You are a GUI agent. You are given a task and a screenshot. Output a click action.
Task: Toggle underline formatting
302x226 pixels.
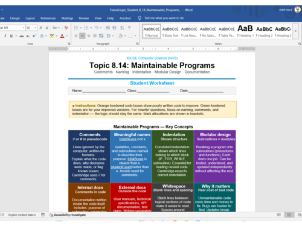pos(11,36)
